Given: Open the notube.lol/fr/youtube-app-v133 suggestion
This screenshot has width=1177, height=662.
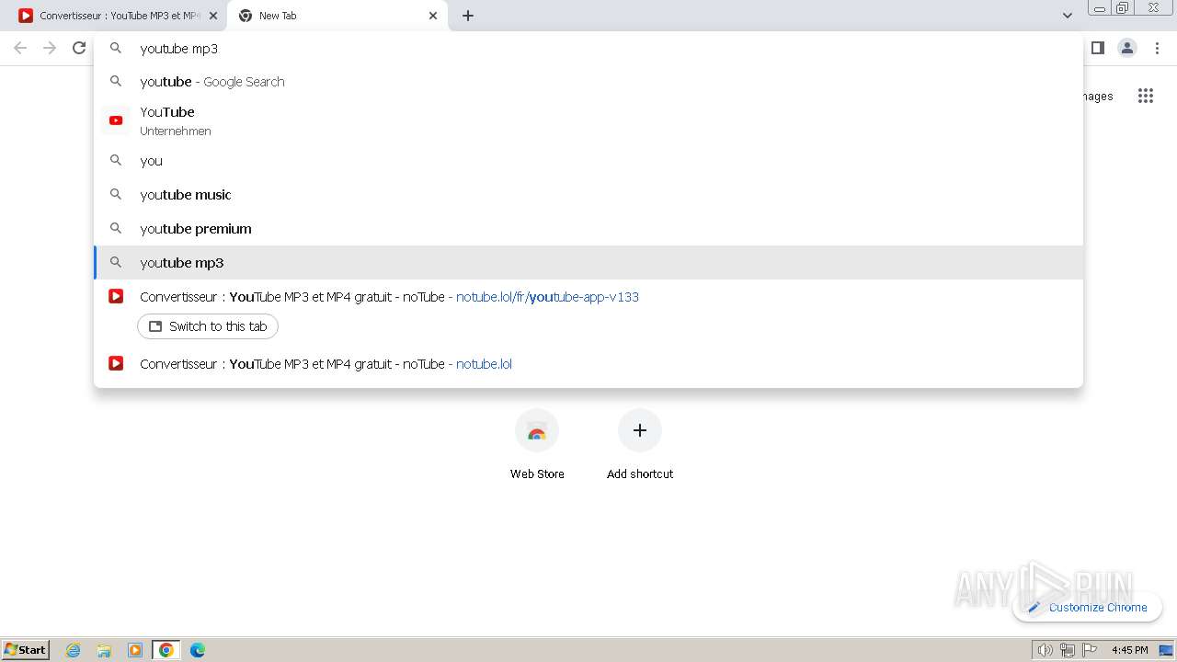Looking at the screenshot, I should pyautogui.click(x=588, y=297).
